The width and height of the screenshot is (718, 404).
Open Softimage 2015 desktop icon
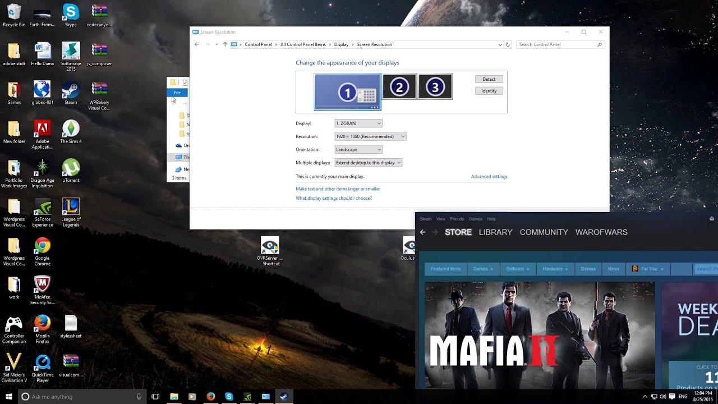pos(71,57)
